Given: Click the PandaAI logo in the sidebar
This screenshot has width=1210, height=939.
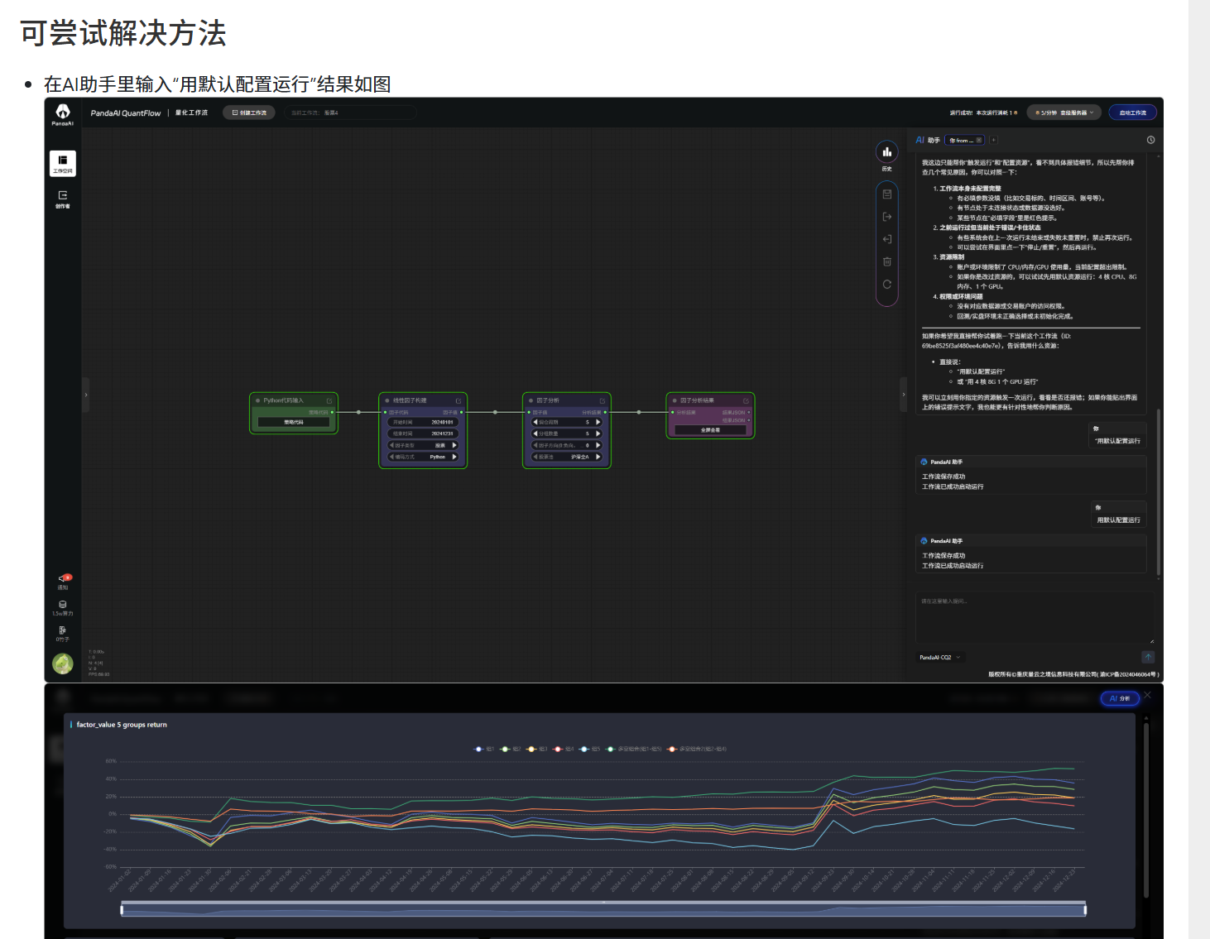Looking at the screenshot, I should tap(63, 114).
